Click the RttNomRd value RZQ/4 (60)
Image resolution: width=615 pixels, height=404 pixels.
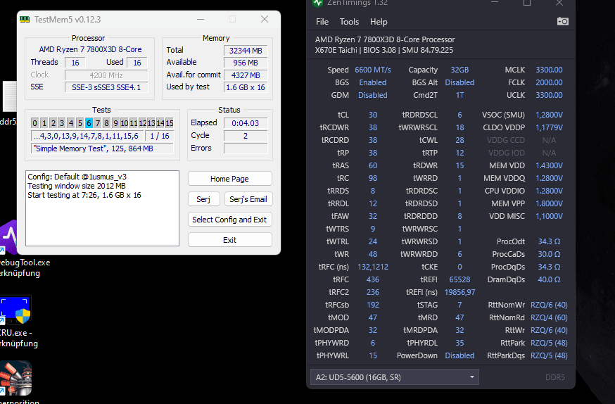click(x=549, y=317)
